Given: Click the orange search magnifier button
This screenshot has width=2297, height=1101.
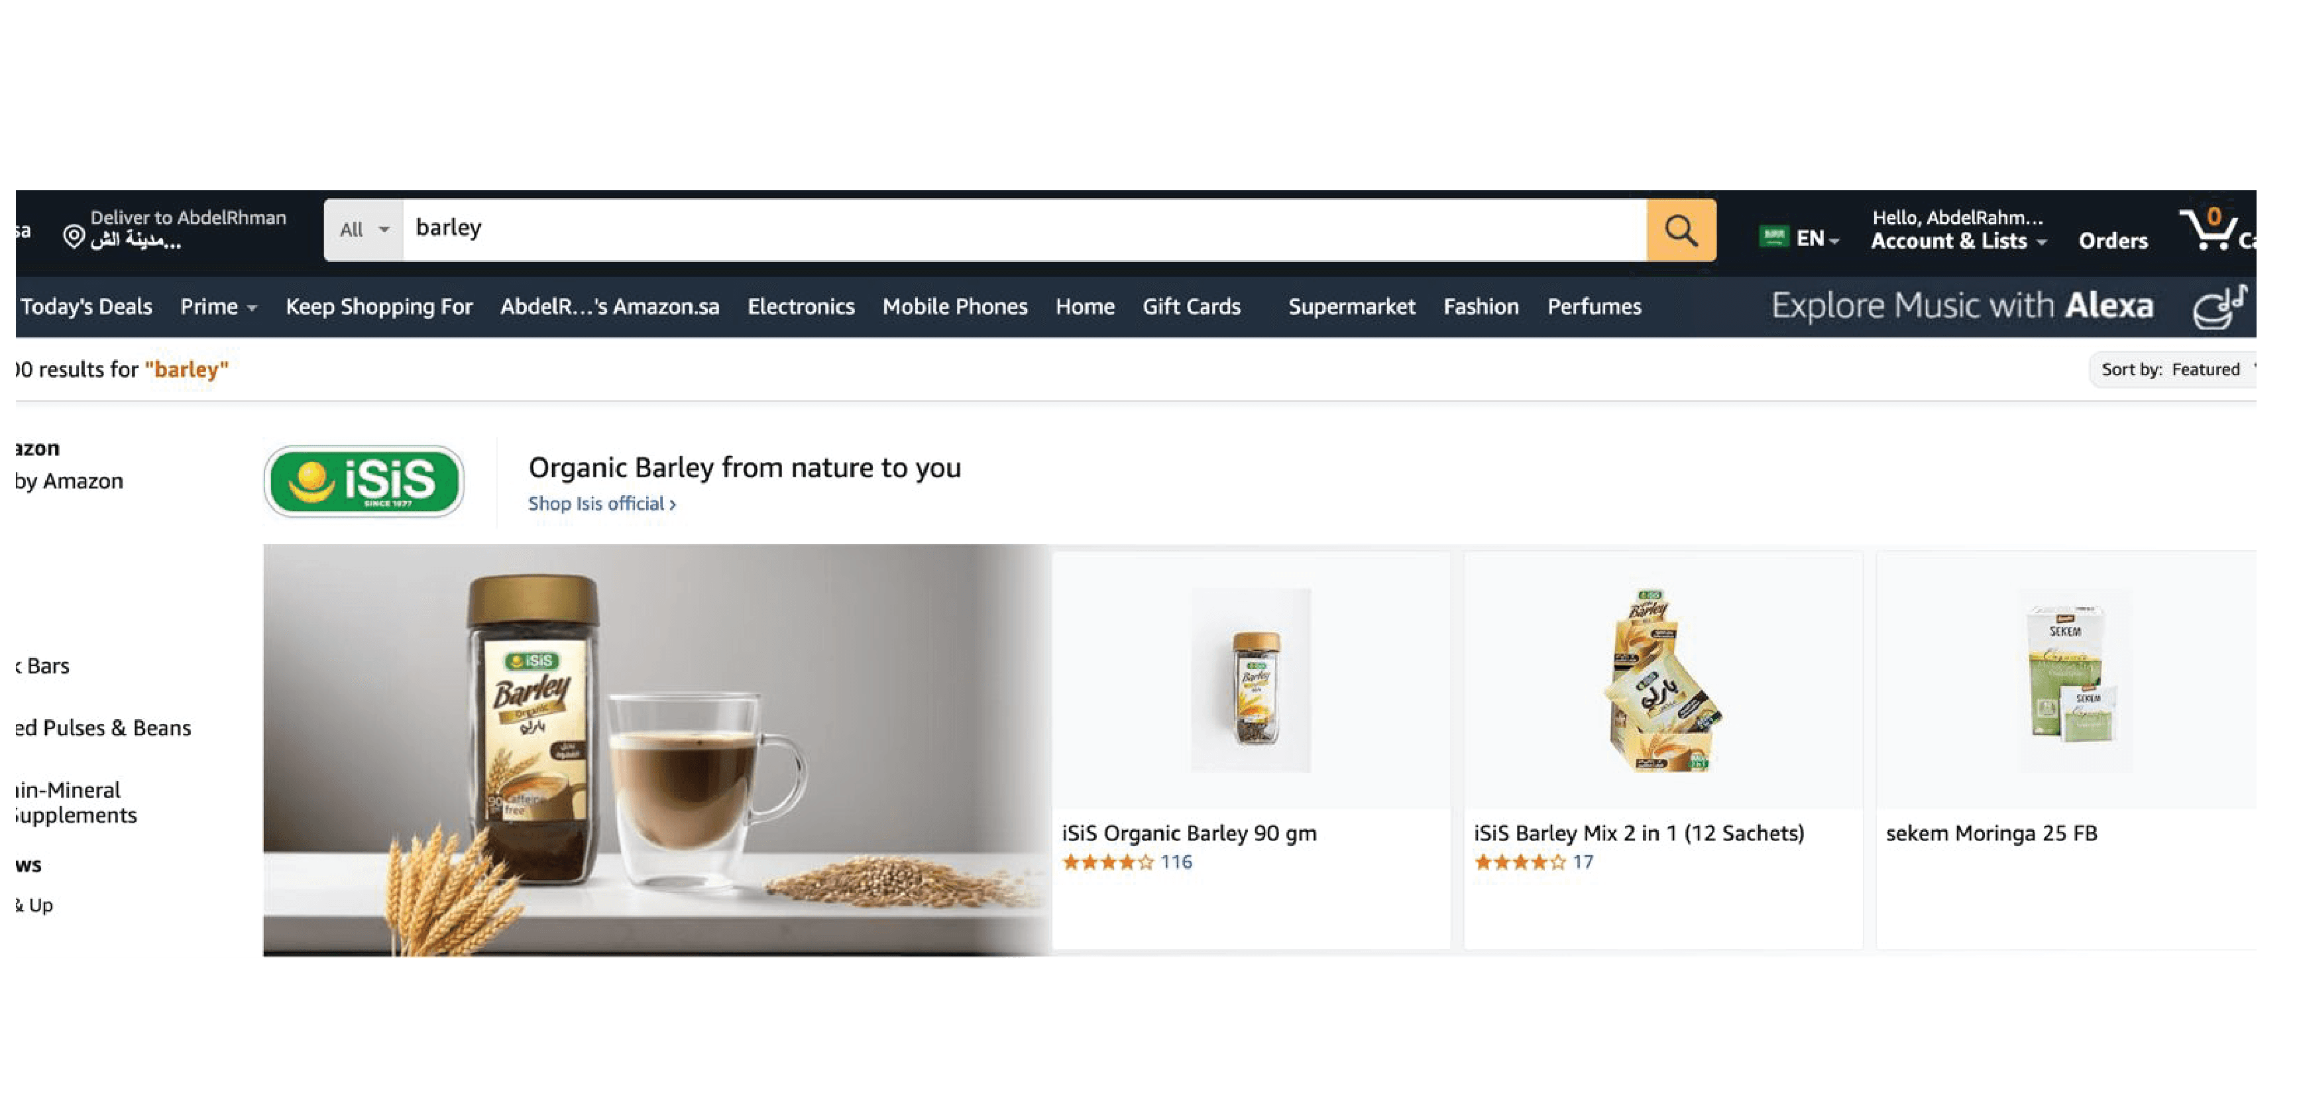Looking at the screenshot, I should 1681,230.
